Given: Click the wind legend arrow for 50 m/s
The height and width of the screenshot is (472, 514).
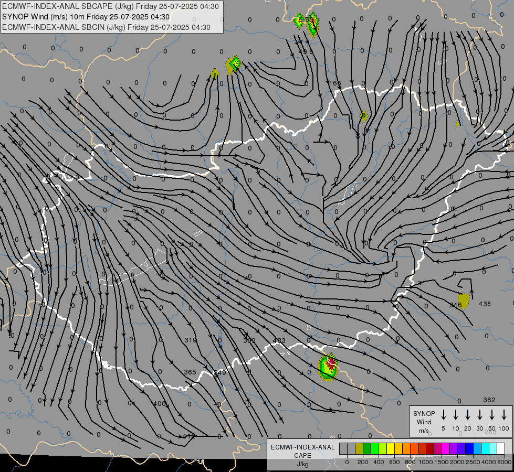Looking at the screenshot, I should 492,415.
